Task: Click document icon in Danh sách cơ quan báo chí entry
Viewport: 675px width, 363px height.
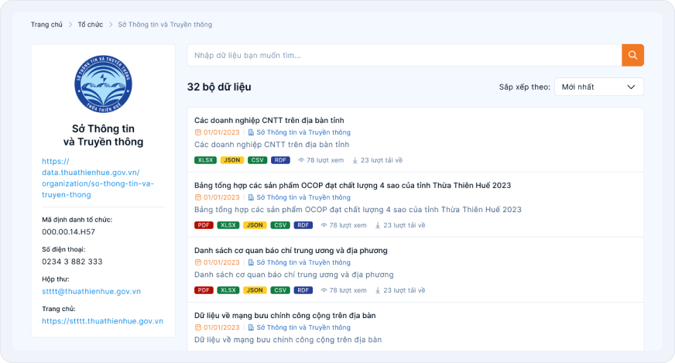Action: [x=251, y=262]
